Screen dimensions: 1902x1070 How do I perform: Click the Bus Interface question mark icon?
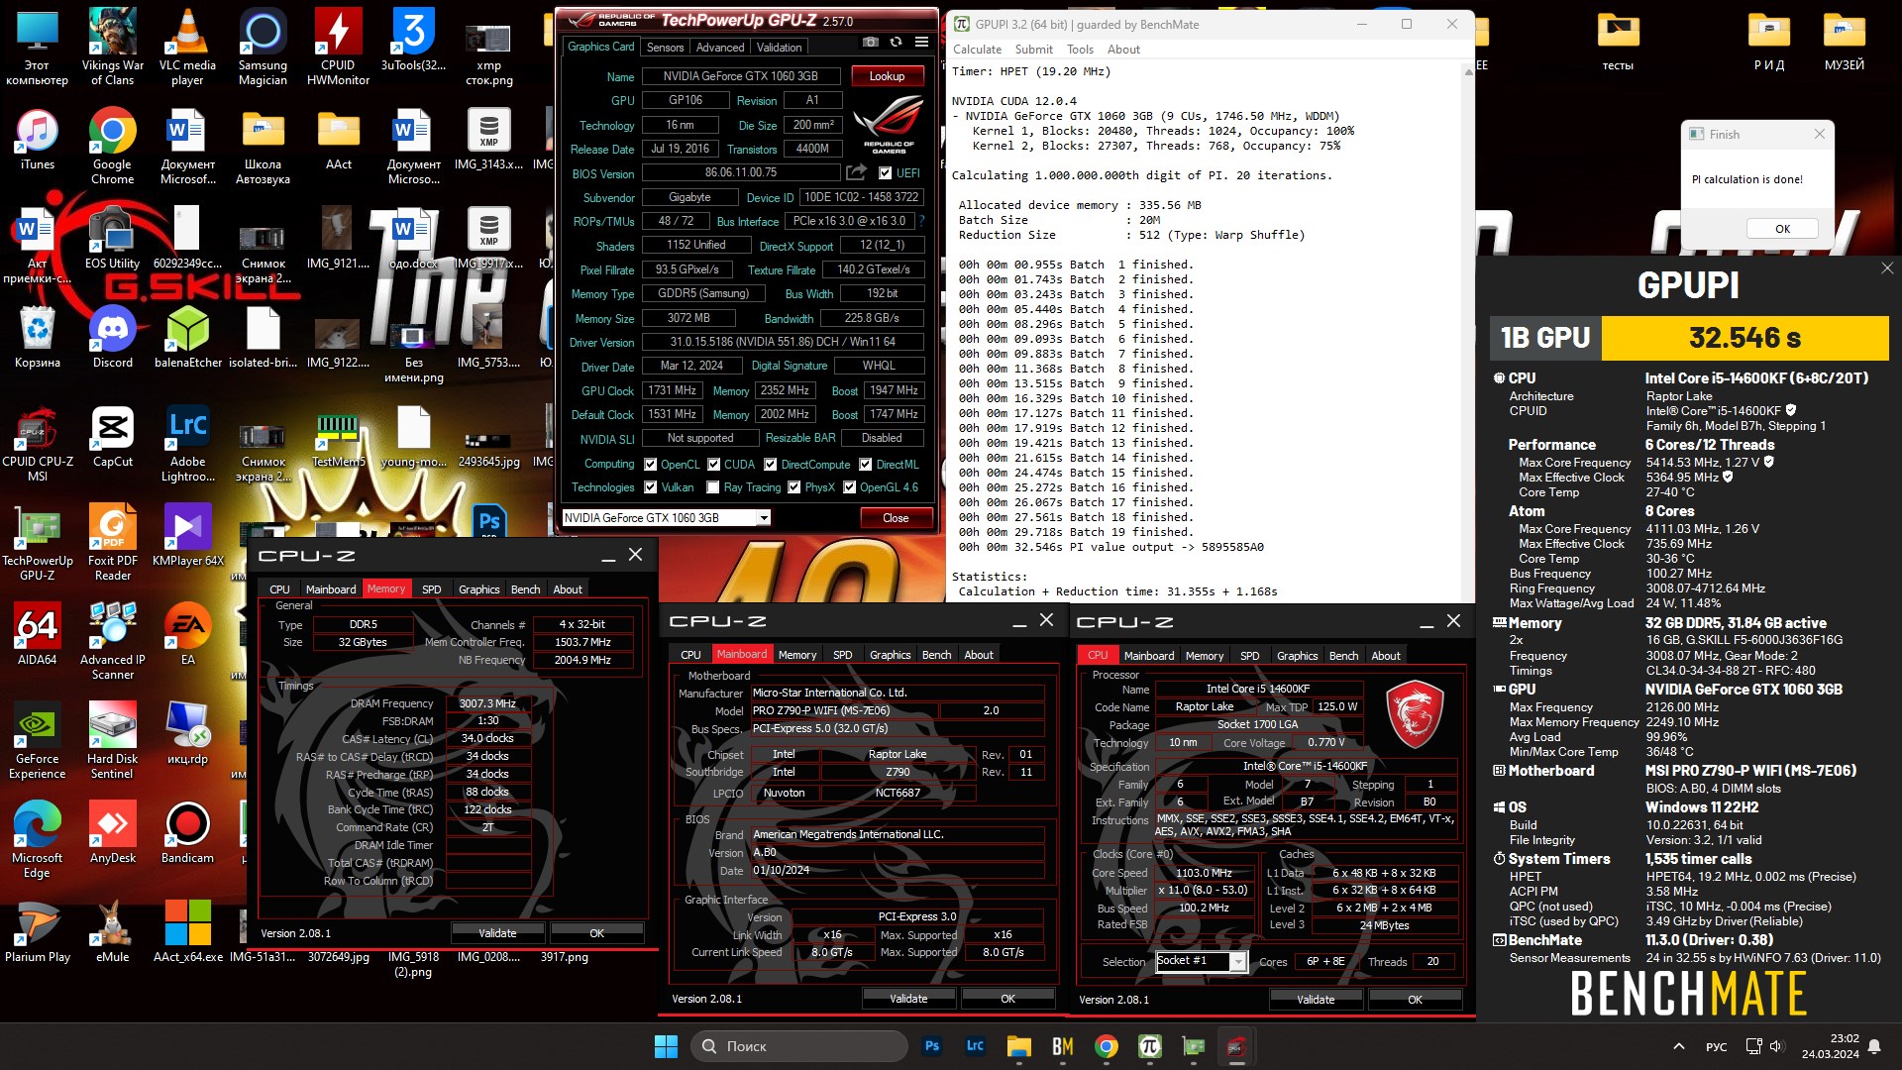point(921,221)
